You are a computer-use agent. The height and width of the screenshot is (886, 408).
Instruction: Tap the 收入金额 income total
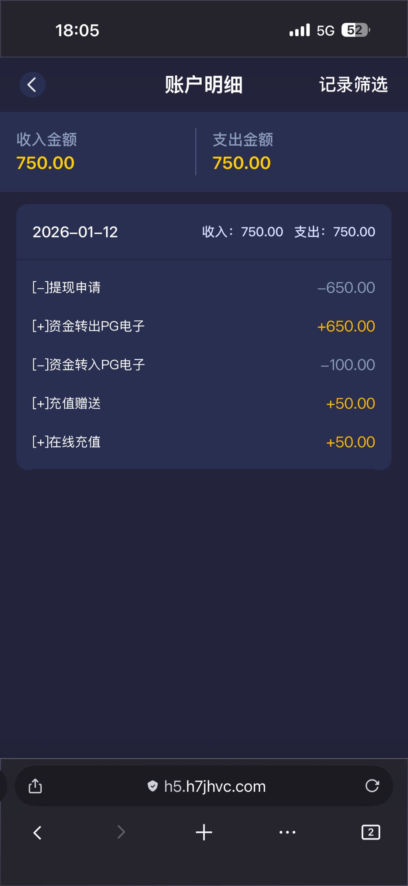pyautogui.click(x=46, y=152)
